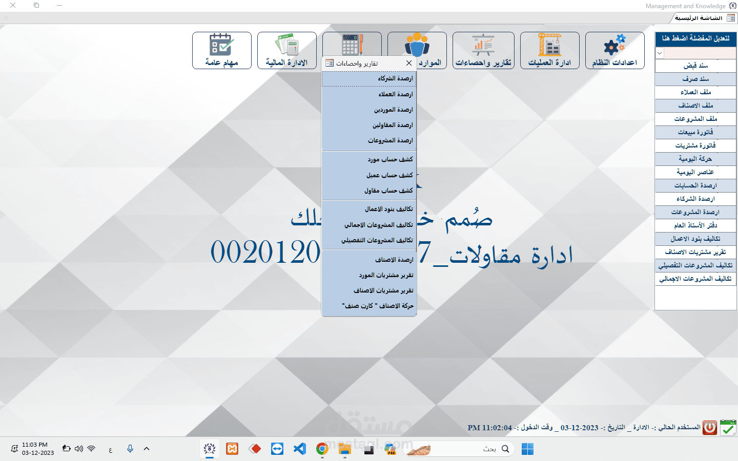Open Chrome from the taskbar
This screenshot has width=738, height=461.
click(x=322, y=449)
